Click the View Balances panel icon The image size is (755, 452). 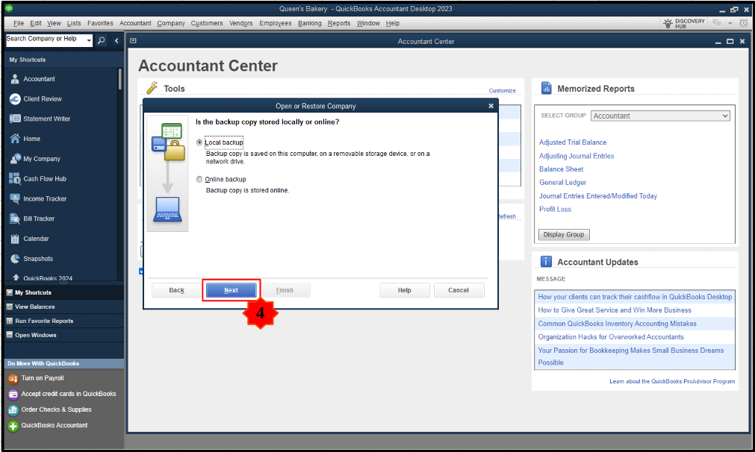[9, 307]
